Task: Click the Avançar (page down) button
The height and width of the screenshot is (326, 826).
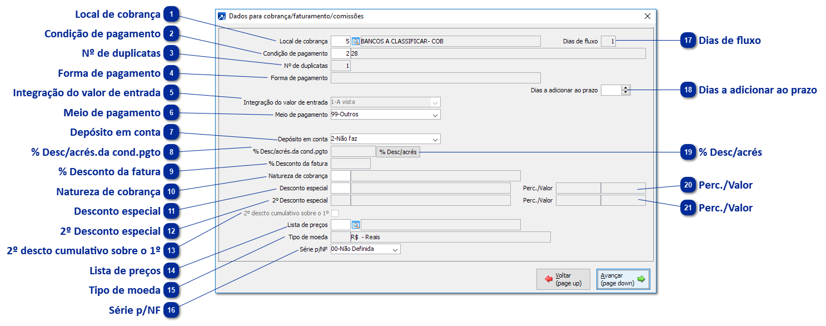Action: click(x=623, y=279)
